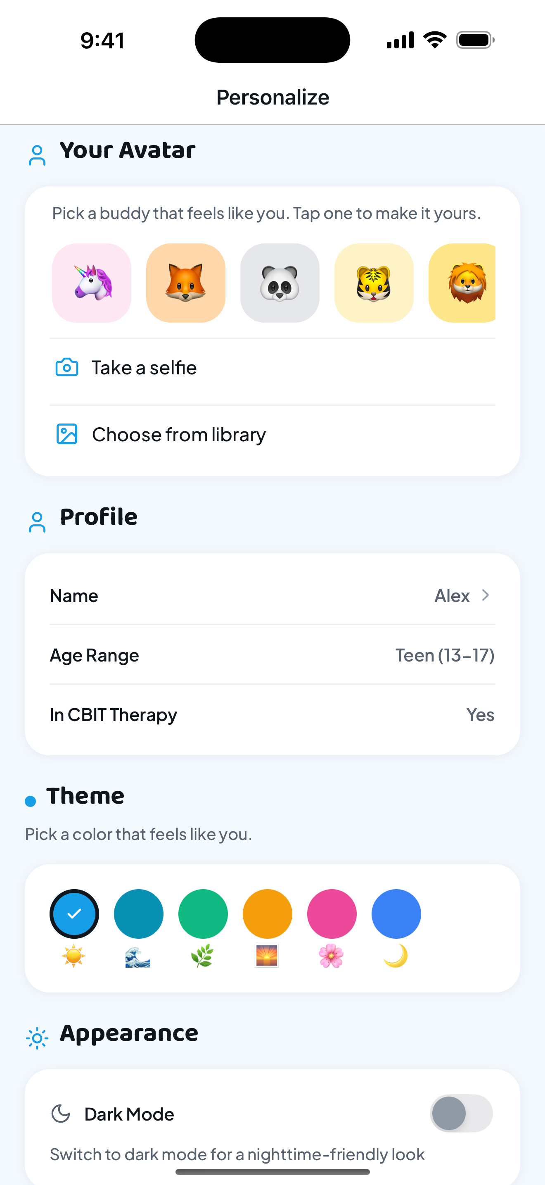
Task: Choose the pink blossom theme circle
Action: pos(332,914)
